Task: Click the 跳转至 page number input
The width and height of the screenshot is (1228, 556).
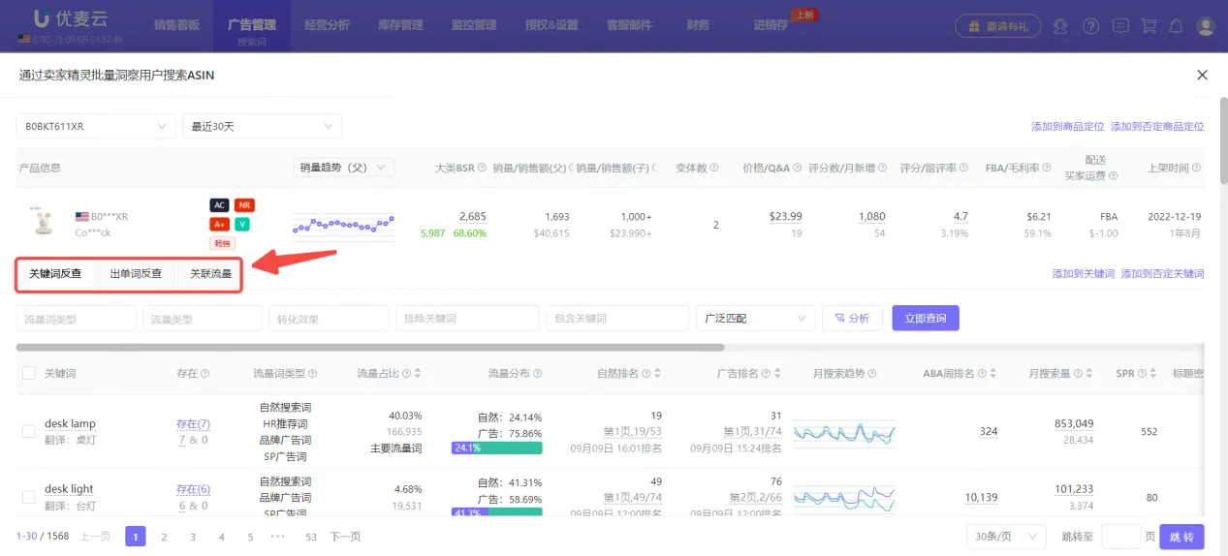Action: click(1121, 537)
